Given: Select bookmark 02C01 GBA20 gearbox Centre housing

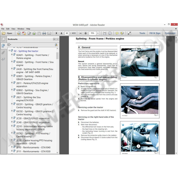Looking at the screenshot, I should [x=35, y=106].
